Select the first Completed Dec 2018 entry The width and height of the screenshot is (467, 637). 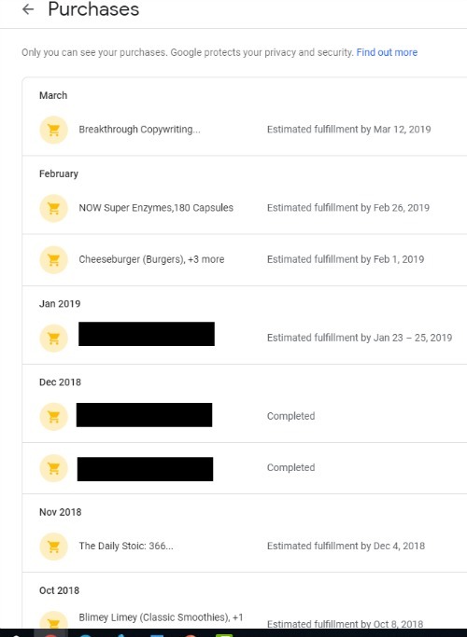point(245,416)
